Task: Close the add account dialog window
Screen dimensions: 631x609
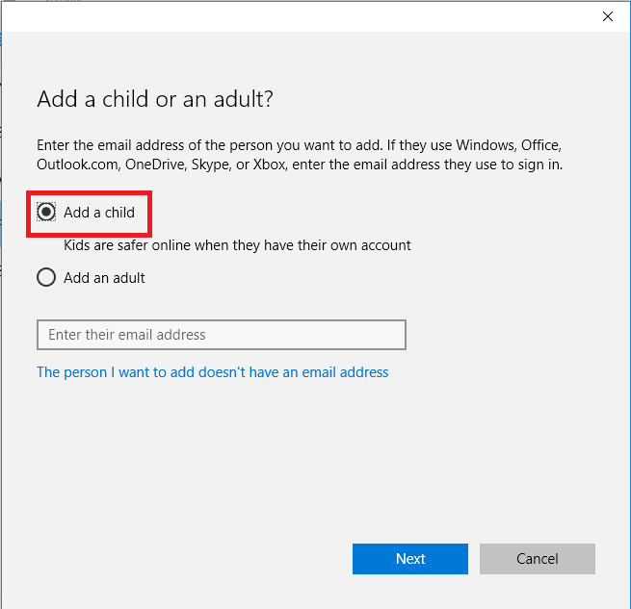Action: click(608, 16)
